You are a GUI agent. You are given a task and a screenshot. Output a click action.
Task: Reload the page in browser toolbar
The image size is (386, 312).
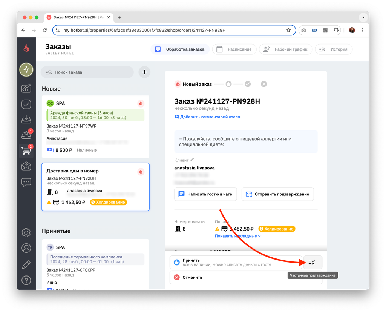click(x=44, y=30)
